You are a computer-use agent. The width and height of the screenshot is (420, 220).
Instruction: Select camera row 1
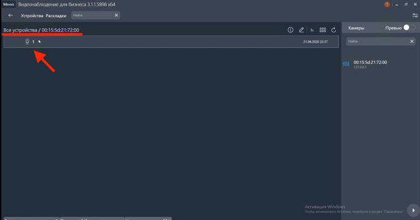pos(171,42)
